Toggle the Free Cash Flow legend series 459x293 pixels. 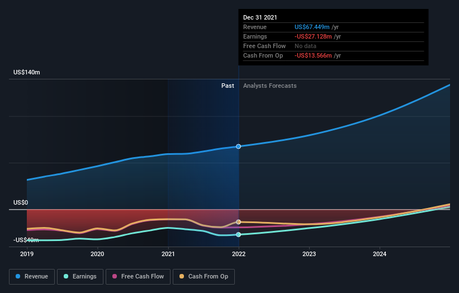tap(138, 277)
